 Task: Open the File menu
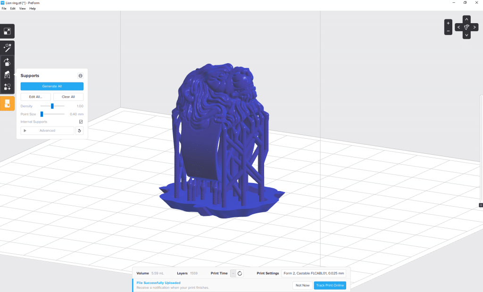click(x=4, y=8)
